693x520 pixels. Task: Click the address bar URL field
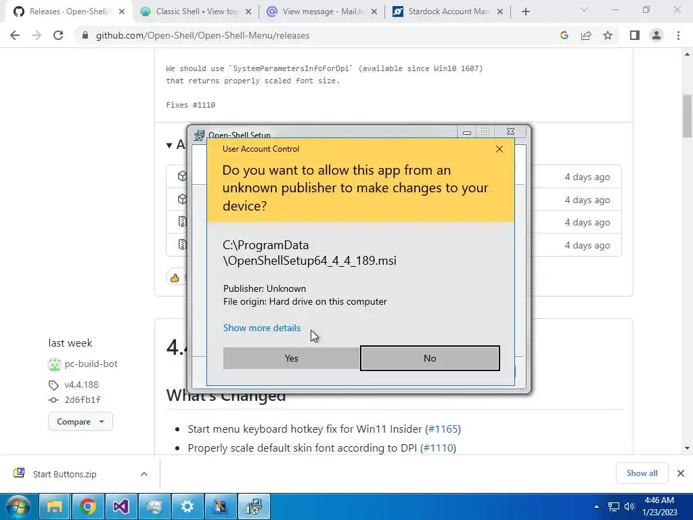[202, 35]
